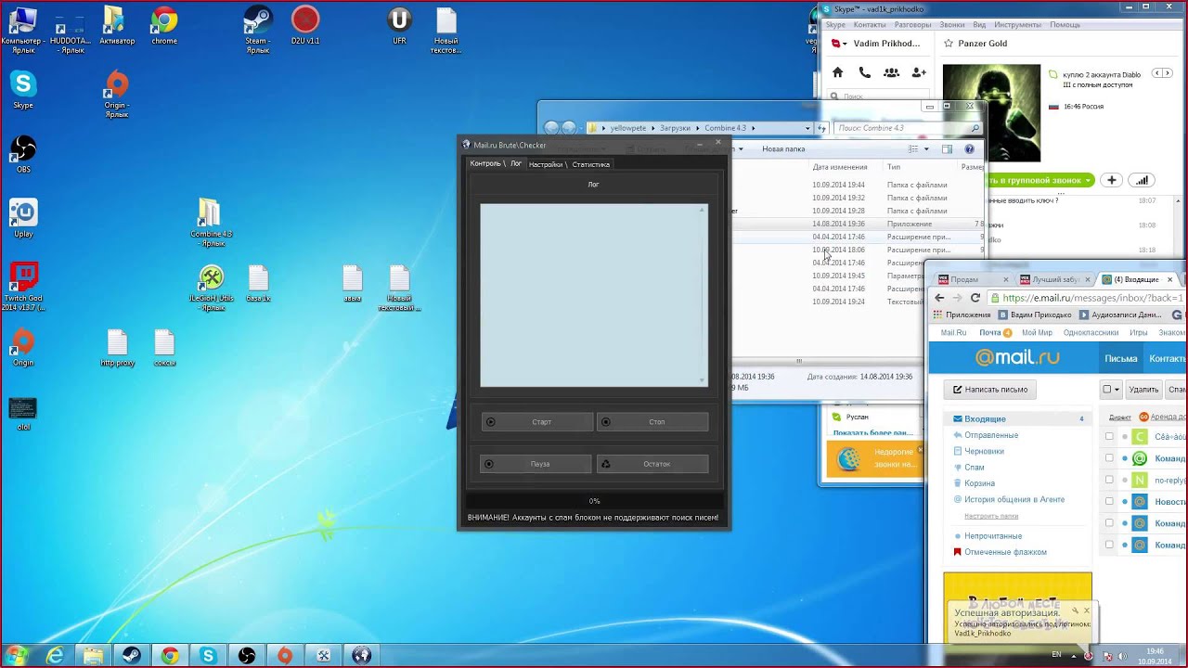Click the Пауза button in Brute Checker
Screen dimensions: 1188x668
[x=536, y=464]
